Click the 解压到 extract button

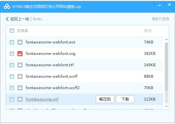point(105,99)
